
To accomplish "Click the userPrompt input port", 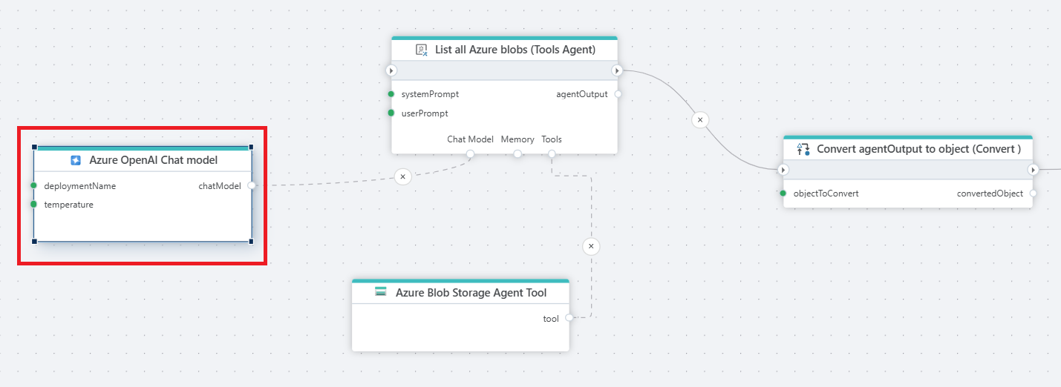I will click(391, 113).
